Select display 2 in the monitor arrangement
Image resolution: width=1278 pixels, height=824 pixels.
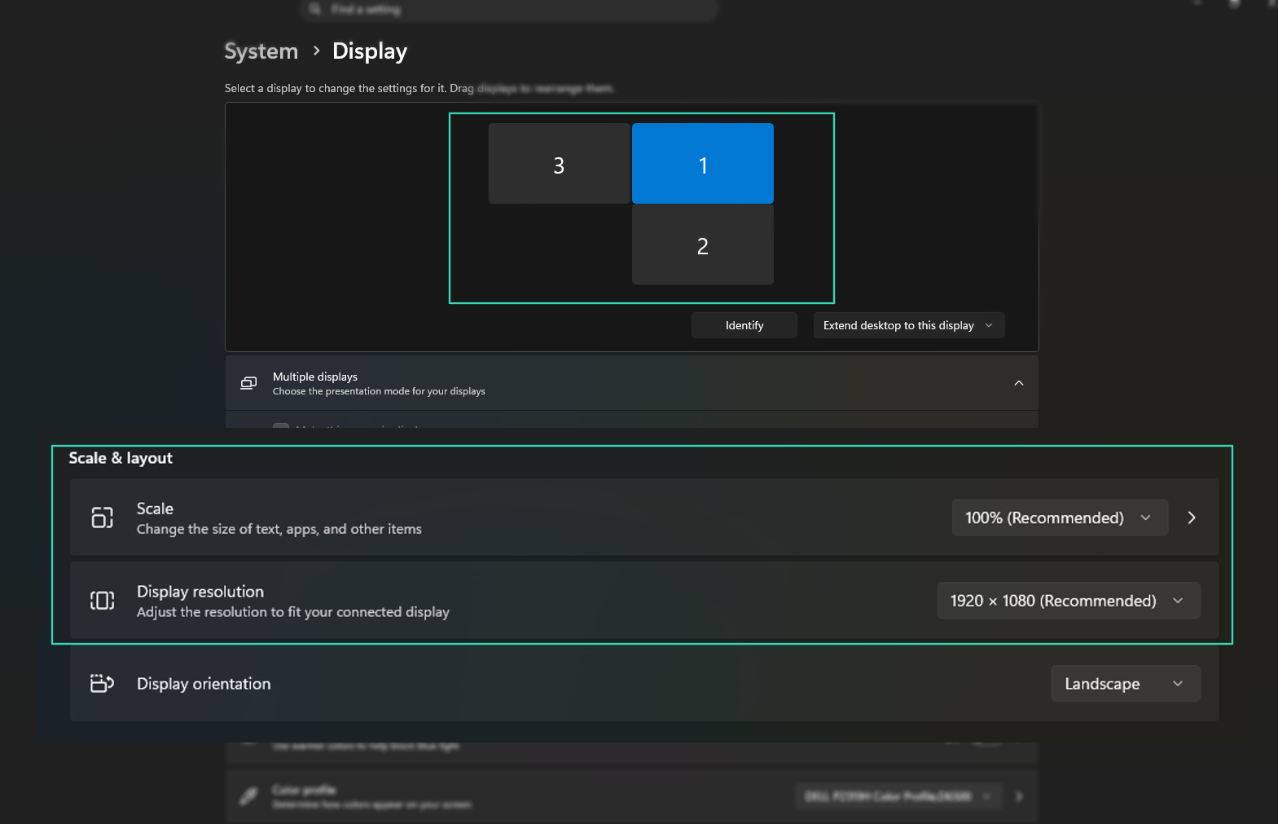click(702, 245)
